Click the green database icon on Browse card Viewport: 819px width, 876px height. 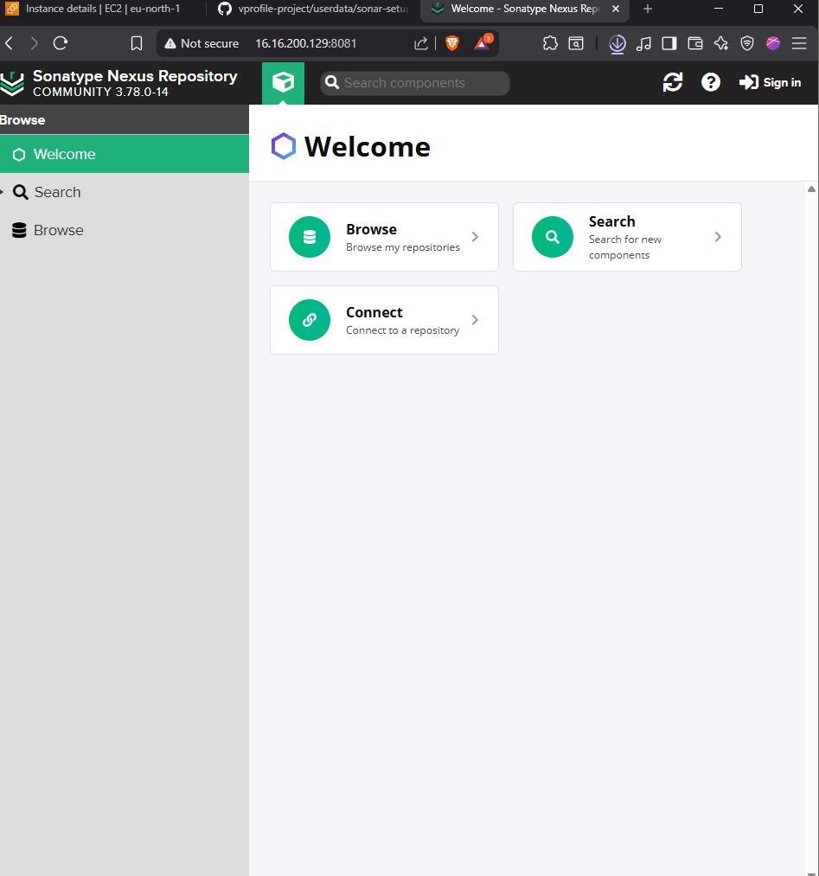310,237
